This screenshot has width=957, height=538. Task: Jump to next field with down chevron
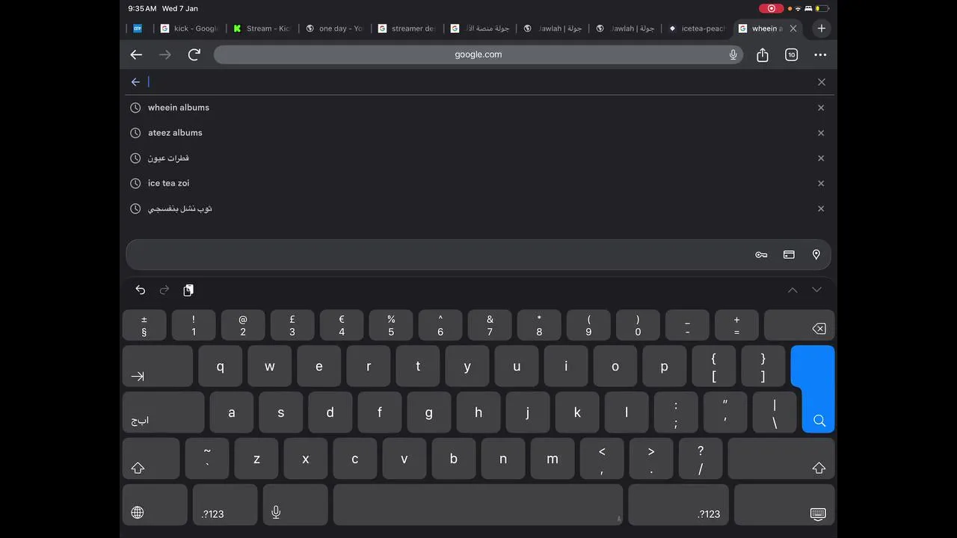(816, 290)
